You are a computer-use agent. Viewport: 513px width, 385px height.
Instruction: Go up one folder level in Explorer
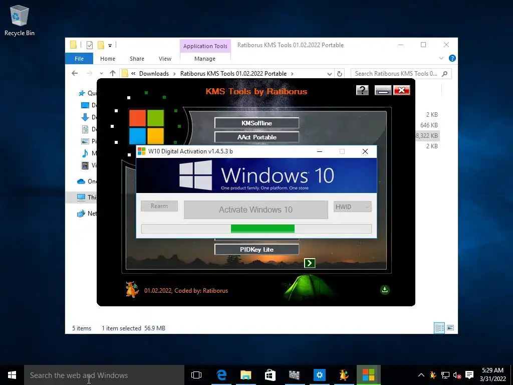point(113,73)
